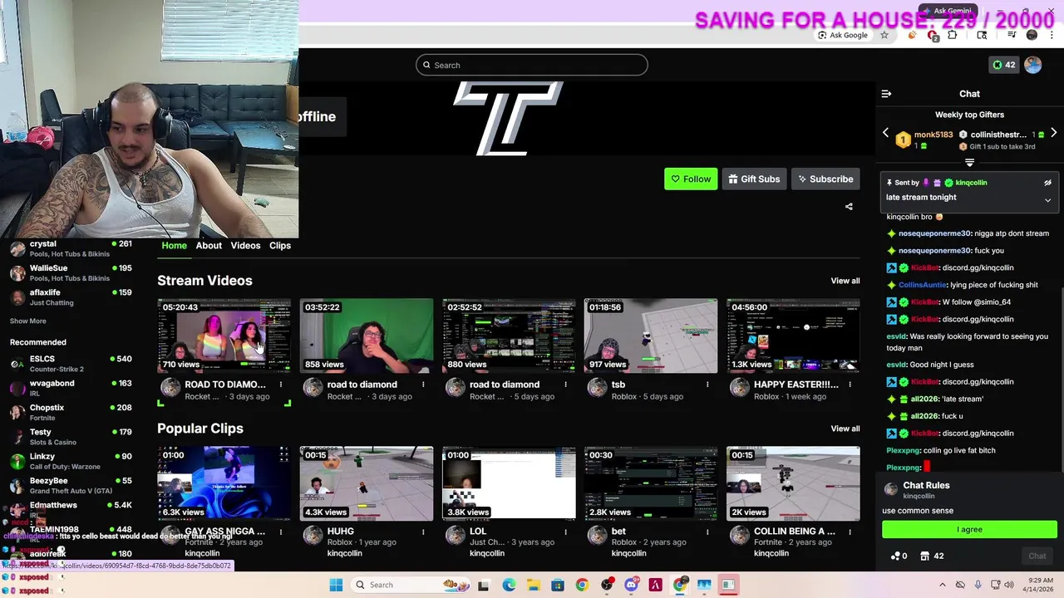Open OBS Studio from the taskbar

pos(607,585)
